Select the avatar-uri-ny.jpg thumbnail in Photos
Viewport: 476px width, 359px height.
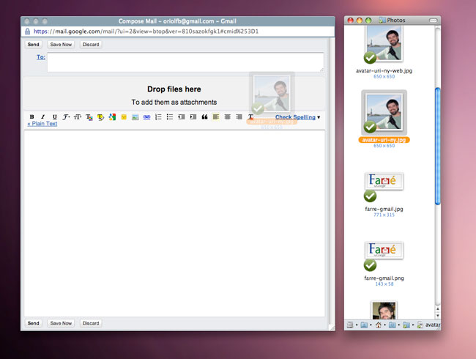click(x=384, y=112)
